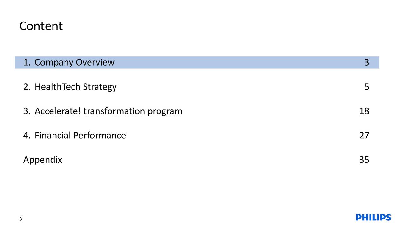Viewport: 405px width, 228px height.
Task: Go to HealthTech Strategy entry
Action: point(76,87)
